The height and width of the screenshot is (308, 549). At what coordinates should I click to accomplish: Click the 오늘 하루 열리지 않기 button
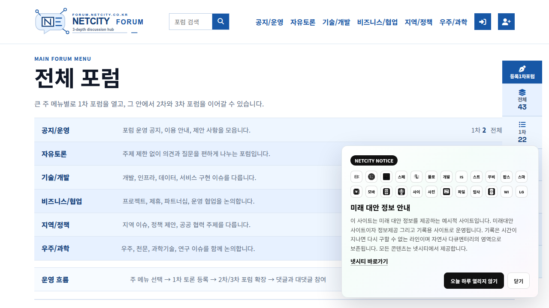pos(474,281)
